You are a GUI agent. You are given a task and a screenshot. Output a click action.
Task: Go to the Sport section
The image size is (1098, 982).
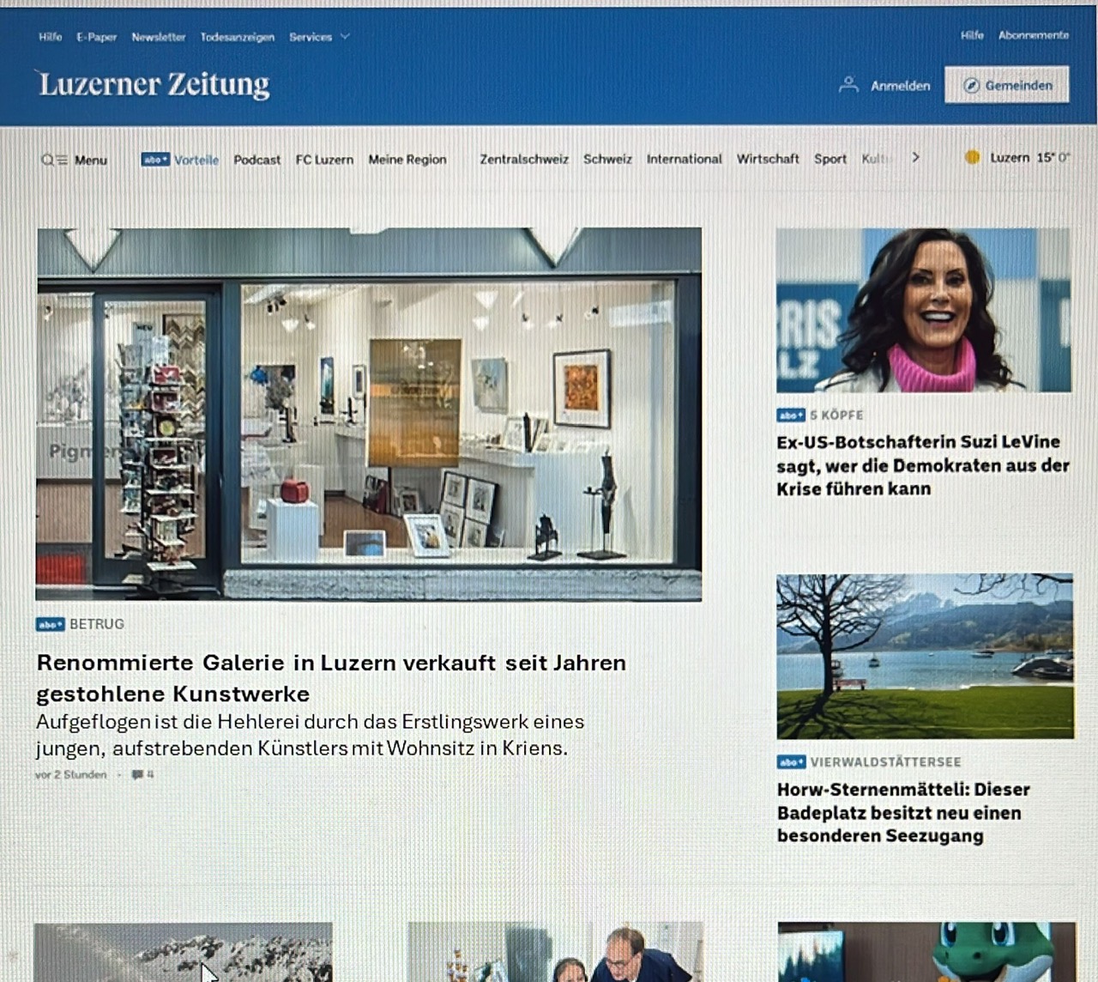pyautogui.click(x=830, y=159)
